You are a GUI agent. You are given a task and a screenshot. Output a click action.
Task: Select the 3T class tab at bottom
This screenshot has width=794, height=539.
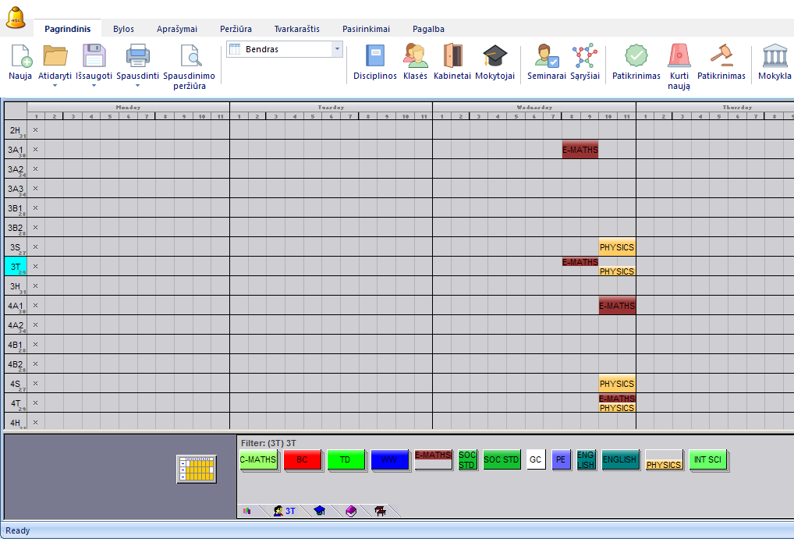(285, 511)
